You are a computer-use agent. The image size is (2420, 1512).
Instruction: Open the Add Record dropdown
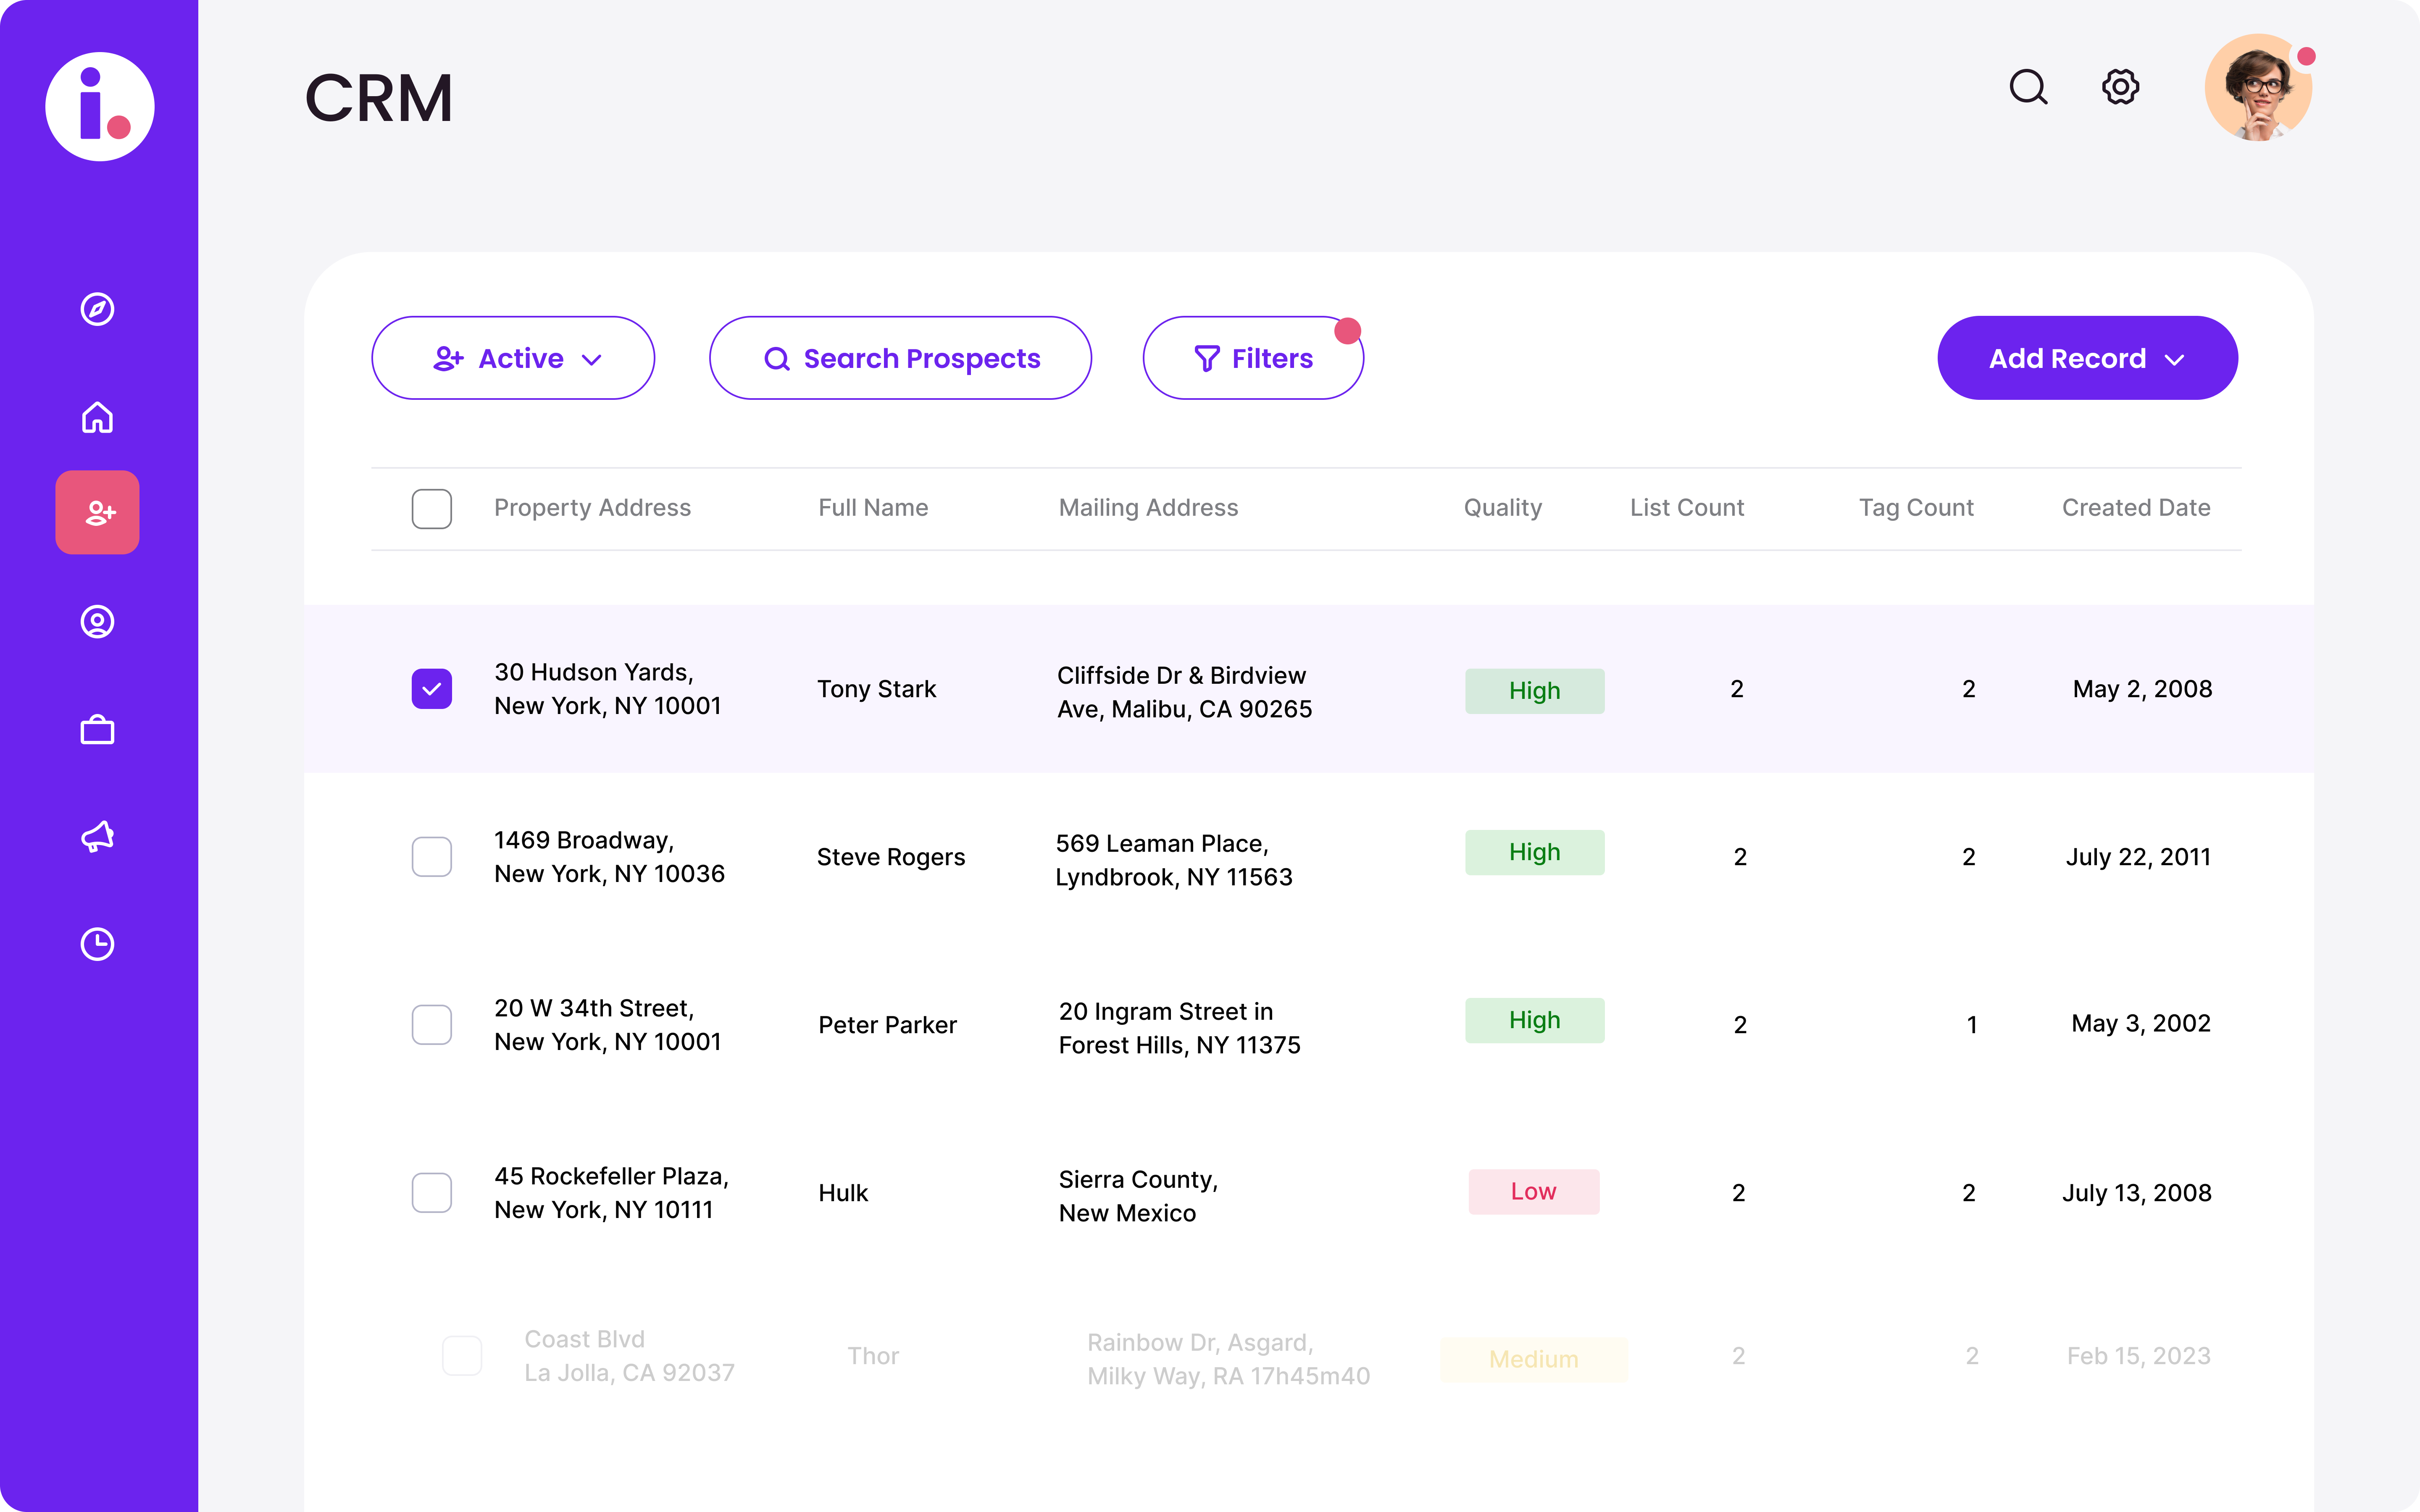point(2086,358)
